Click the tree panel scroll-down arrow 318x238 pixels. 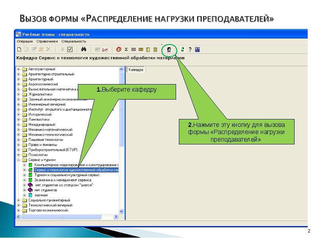(x=122, y=211)
